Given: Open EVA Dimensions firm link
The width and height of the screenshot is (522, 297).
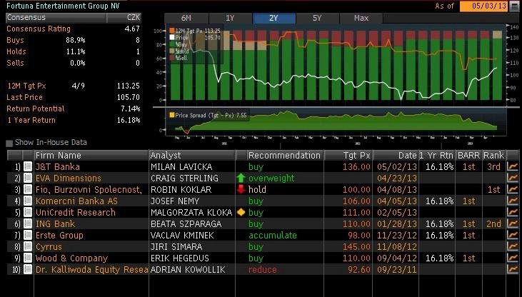Looking at the screenshot, I should pyautogui.click(x=69, y=178).
